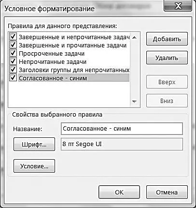Click the rules list scroll-up arrow
Screen dimensions: 196x208
pyautogui.click(x=134, y=38)
